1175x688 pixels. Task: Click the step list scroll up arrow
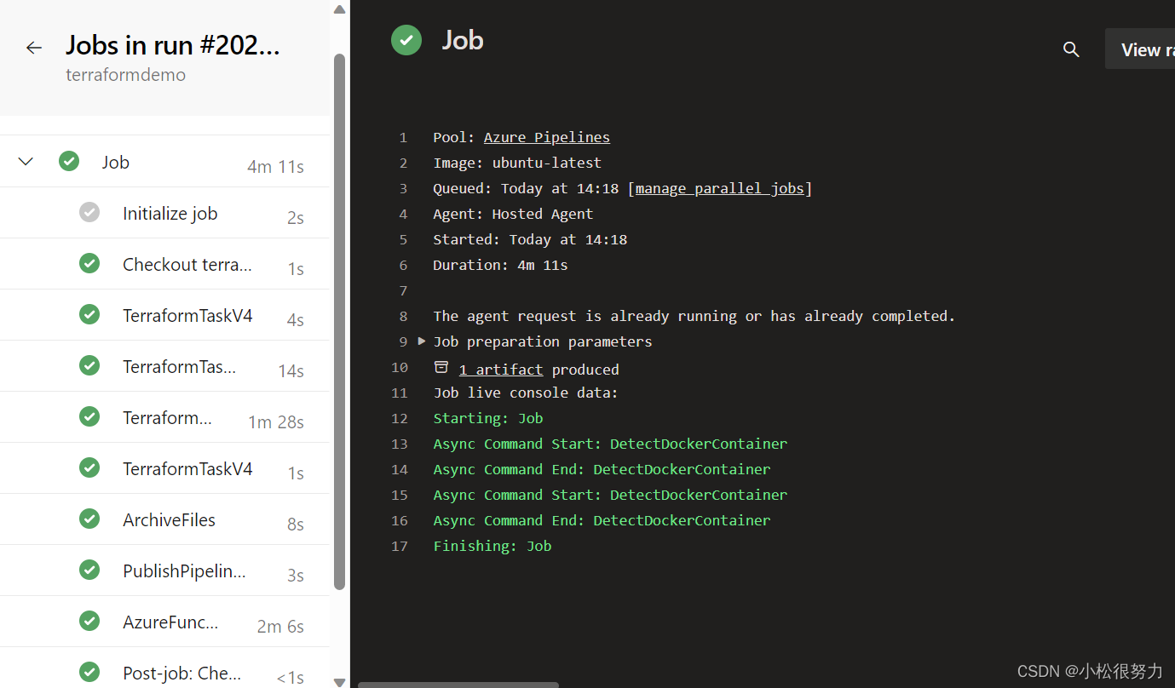pos(339,10)
